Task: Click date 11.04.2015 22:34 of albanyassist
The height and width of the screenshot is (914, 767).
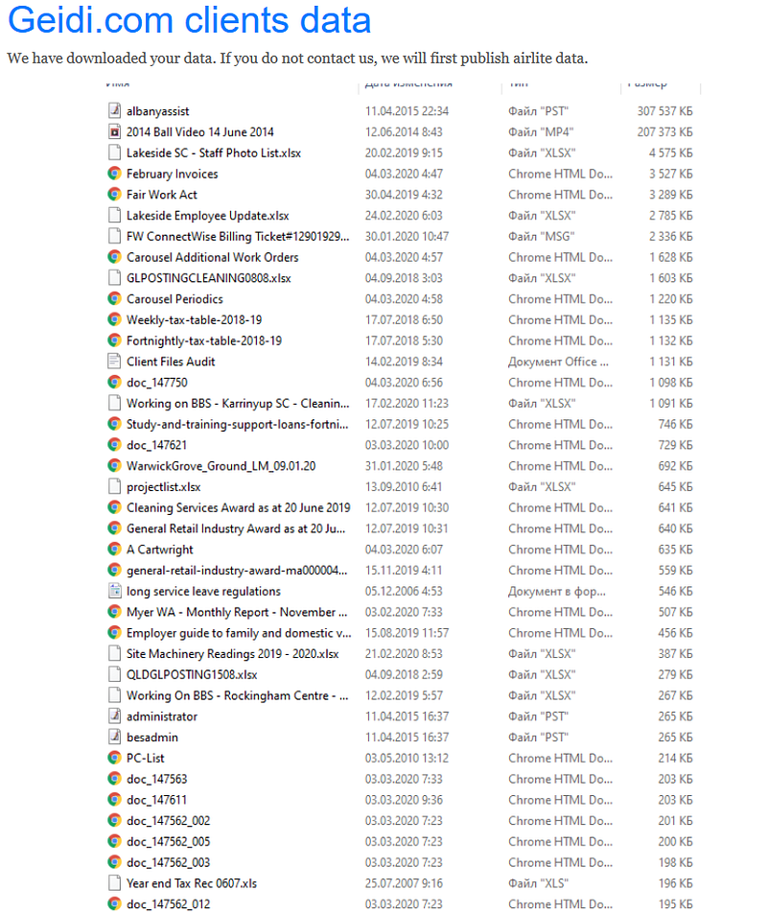Action: tap(407, 110)
